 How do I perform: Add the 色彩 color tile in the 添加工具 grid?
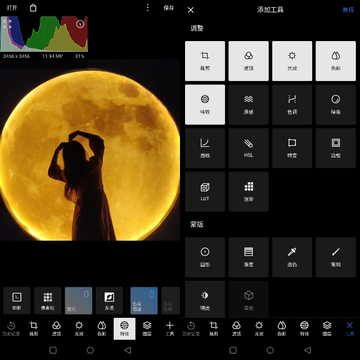[336, 61]
